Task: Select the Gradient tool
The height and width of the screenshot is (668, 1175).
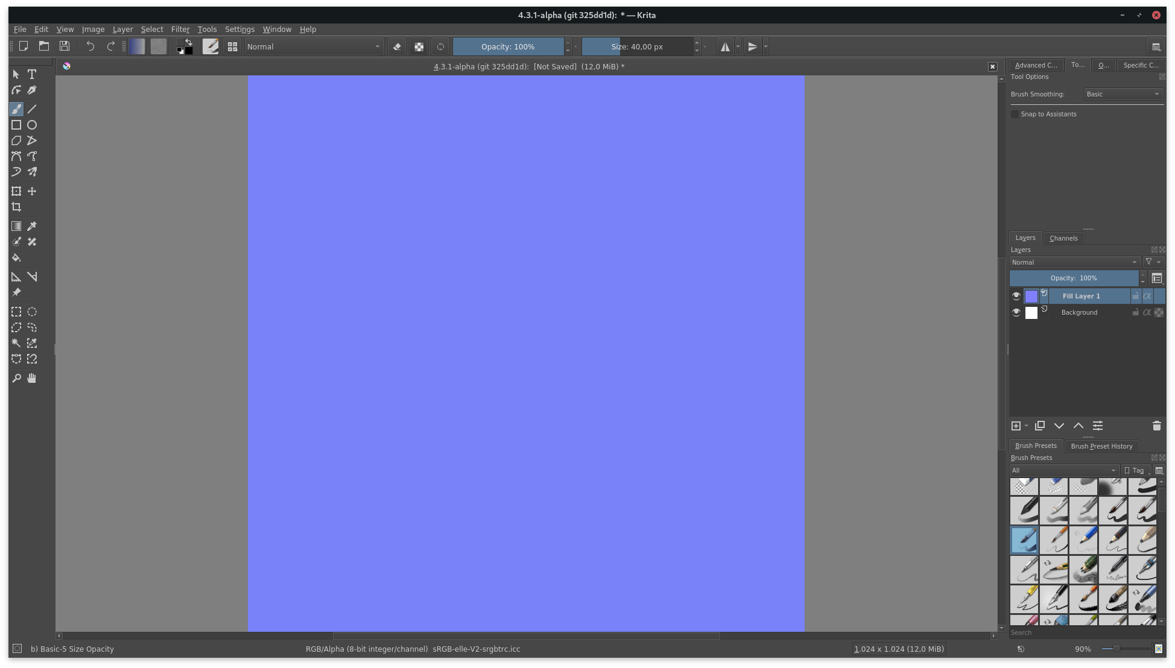Action: coord(16,226)
